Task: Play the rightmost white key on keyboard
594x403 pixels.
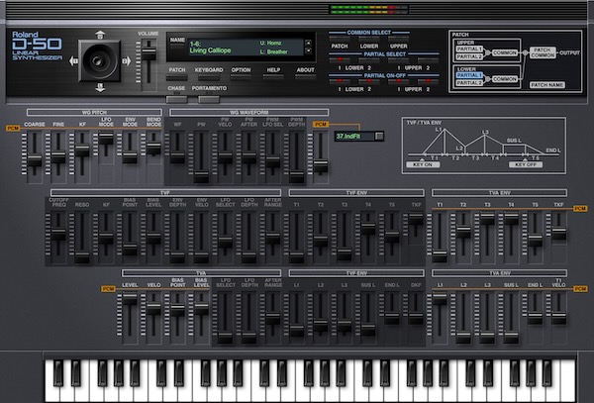Action: (x=569, y=380)
